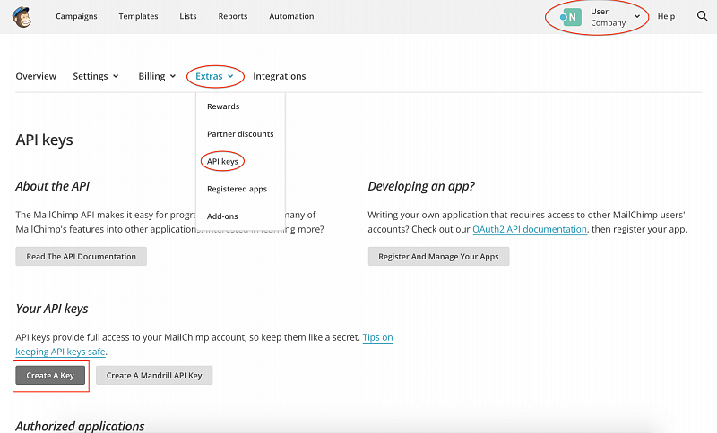Switch to the Overview tab
Screen dimensions: 717x433
tap(36, 76)
